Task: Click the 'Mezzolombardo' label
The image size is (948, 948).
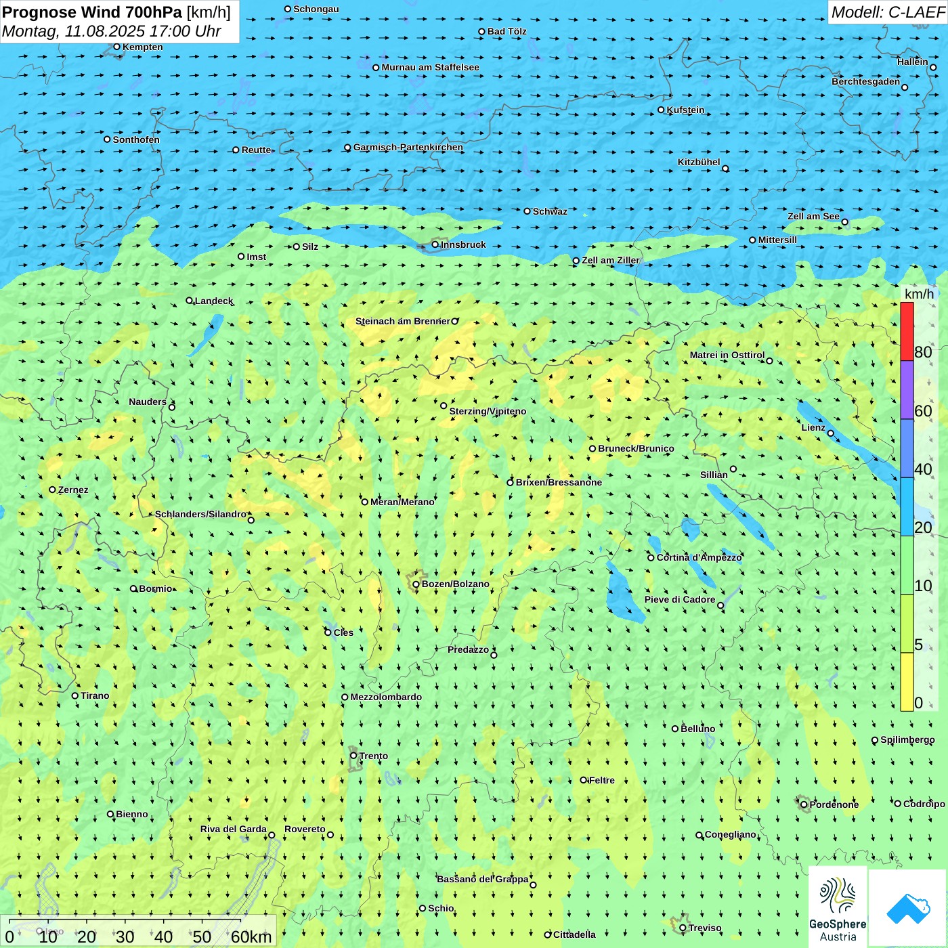Action: pyautogui.click(x=386, y=697)
